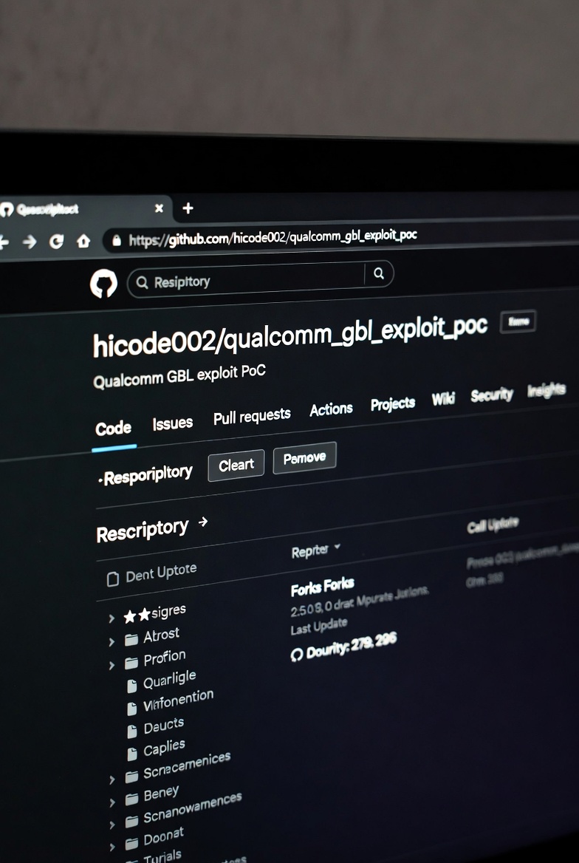Click the folder icon for Doonat
The width and height of the screenshot is (579, 863).
131,844
